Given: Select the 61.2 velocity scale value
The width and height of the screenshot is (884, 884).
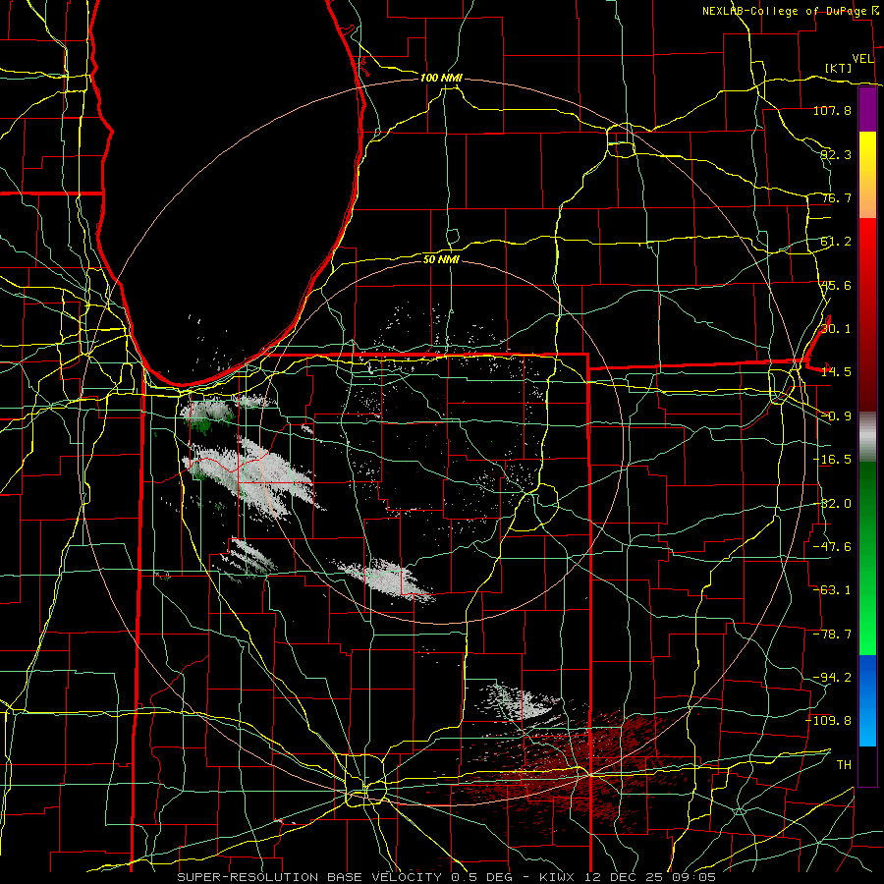Looking at the screenshot, I should [x=836, y=242].
